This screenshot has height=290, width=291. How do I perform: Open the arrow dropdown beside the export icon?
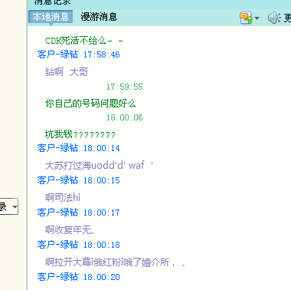click(257, 18)
